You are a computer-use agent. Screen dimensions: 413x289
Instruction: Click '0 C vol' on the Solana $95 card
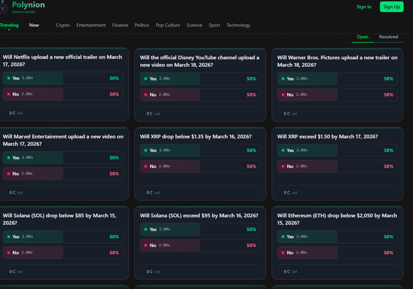pyautogui.click(x=154, y=272)
